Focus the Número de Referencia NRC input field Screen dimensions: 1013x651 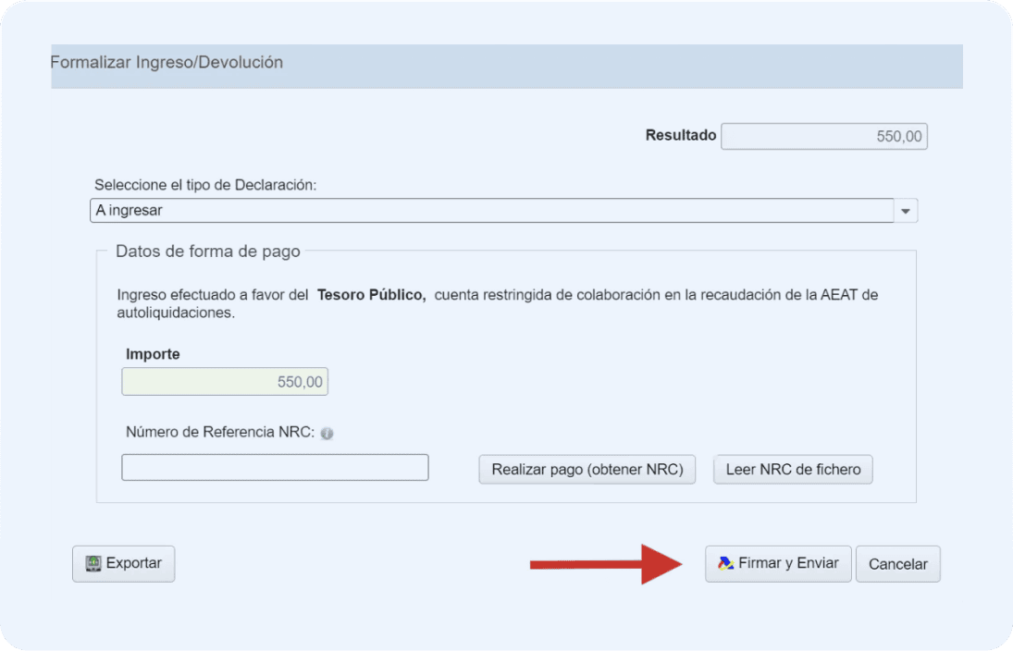(275, 468)
